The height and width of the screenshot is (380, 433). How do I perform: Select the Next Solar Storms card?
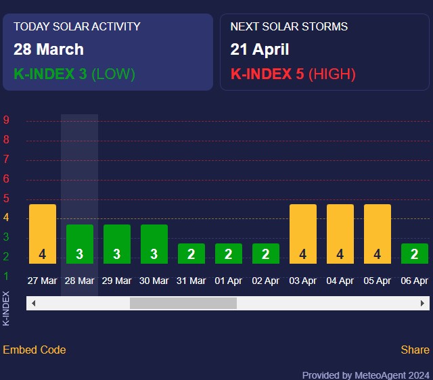coord(324,52)
